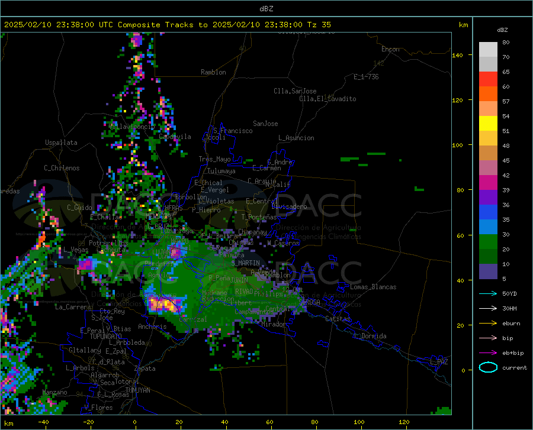
Task: Select the red 65-60 dBZ color segment
Action: click(488, 79)
